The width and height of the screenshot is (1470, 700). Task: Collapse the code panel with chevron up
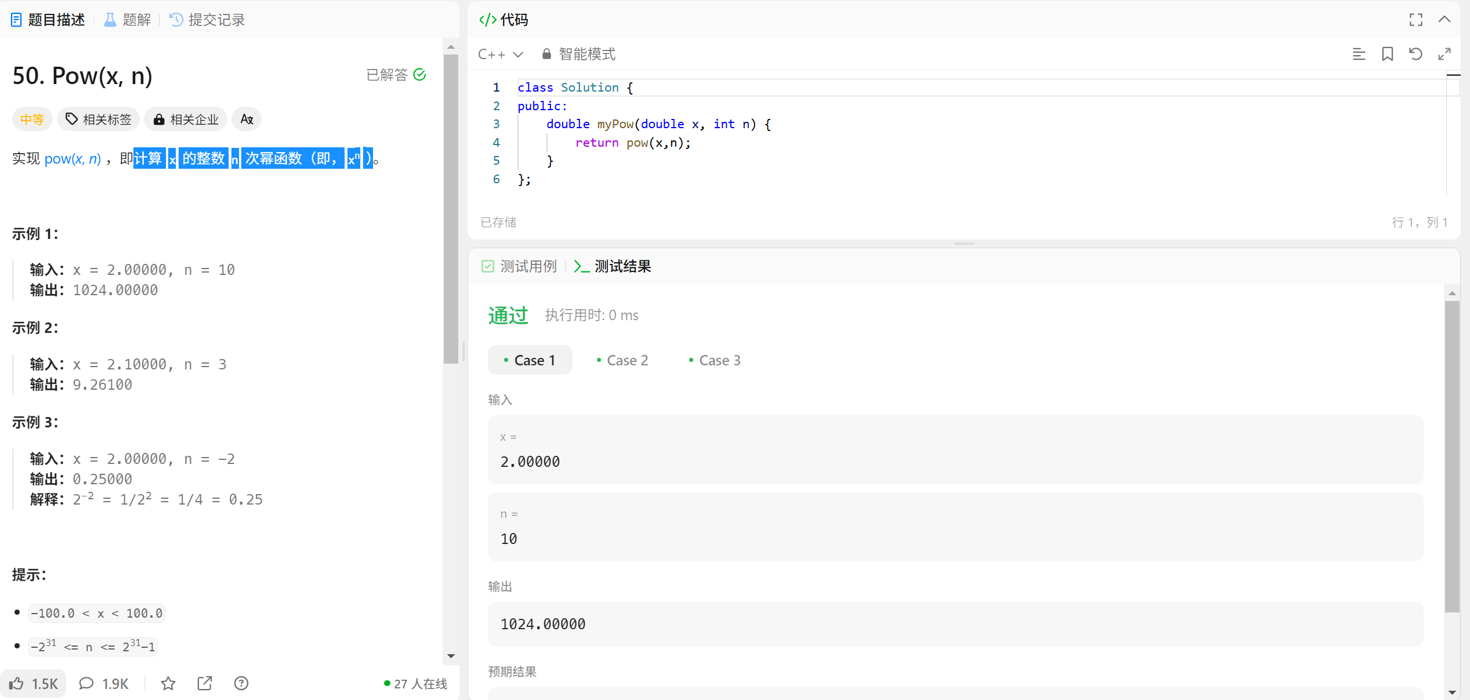click(1444, 20)
